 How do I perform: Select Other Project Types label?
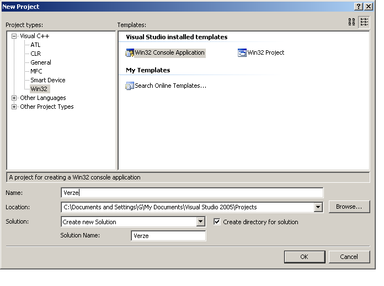click(47, 107)
